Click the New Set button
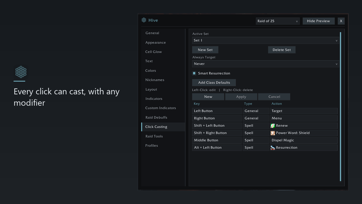 click(x=205, y=50)
